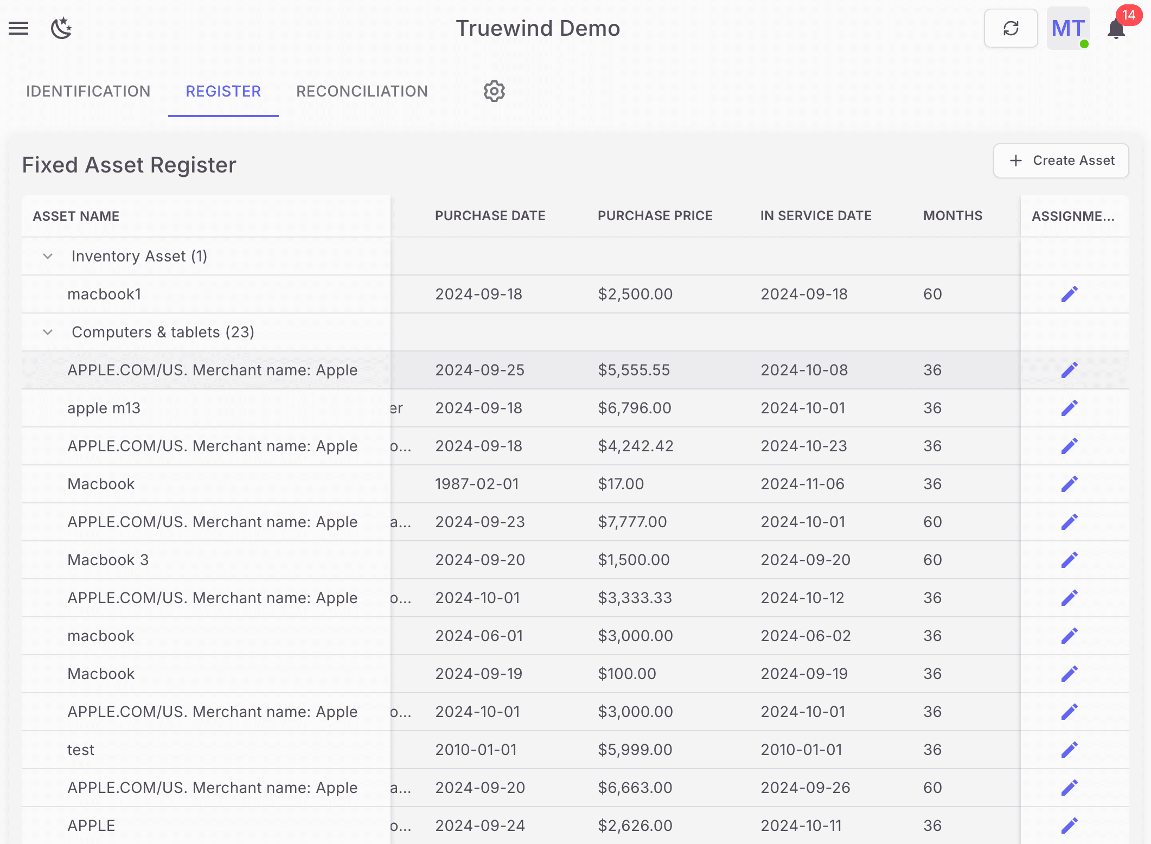Edit the assignment for apple m13

point(1069,407)
